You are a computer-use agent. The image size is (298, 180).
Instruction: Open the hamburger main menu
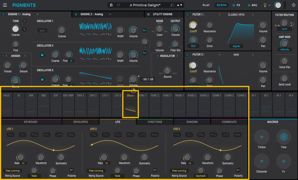click(5, 5)
